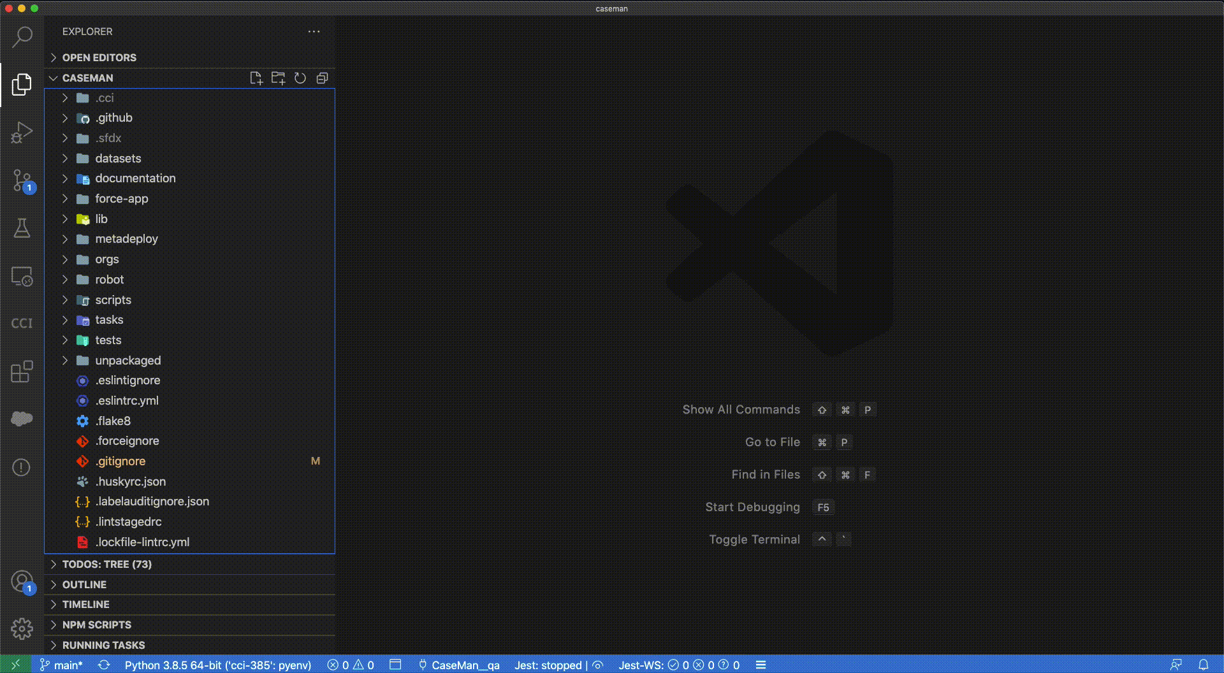This screenshot has width=1224, height=673.
Task: Open feedback icon in status bar
Action: click(1176, 665)
